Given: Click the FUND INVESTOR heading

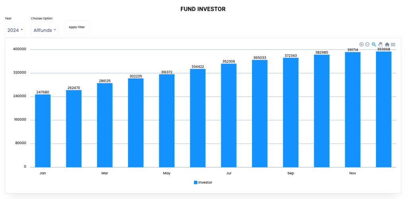Looking at the screenshot, I should tap(203, 9).
